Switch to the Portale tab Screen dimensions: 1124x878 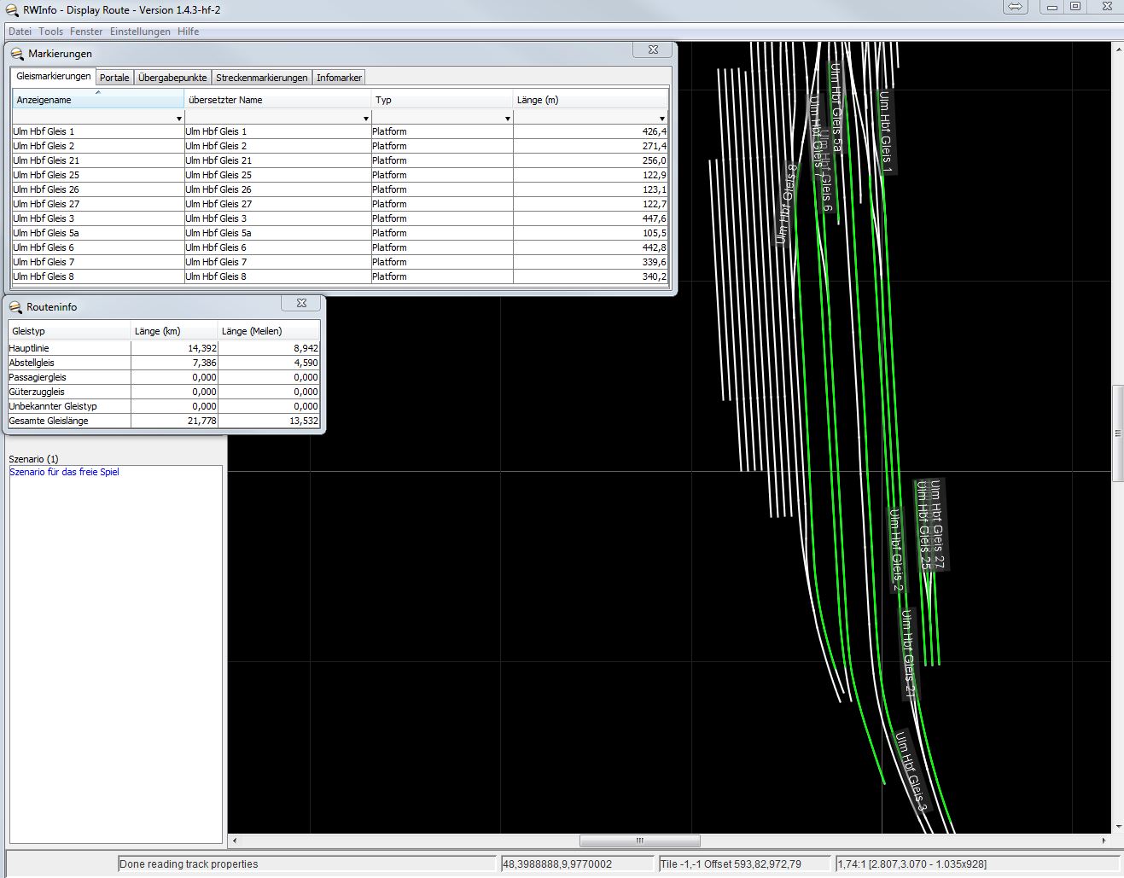(114, 78)
